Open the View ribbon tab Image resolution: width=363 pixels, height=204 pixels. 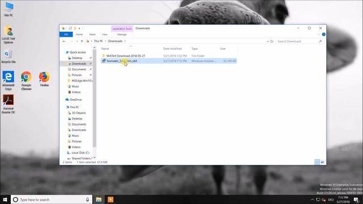point(104,35)
